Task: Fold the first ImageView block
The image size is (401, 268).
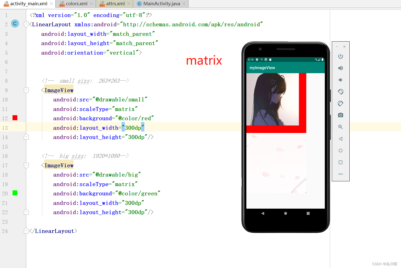Action: coord(26,90)
